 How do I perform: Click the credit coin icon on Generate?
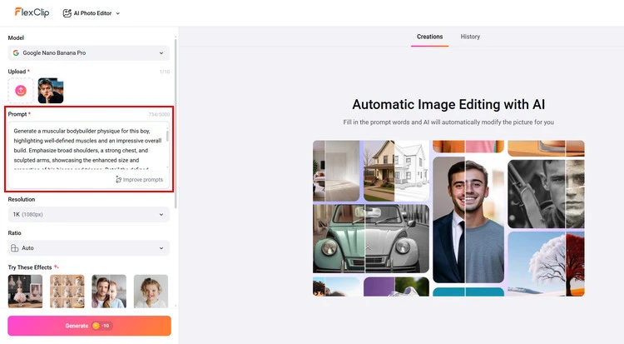(96, 326)
